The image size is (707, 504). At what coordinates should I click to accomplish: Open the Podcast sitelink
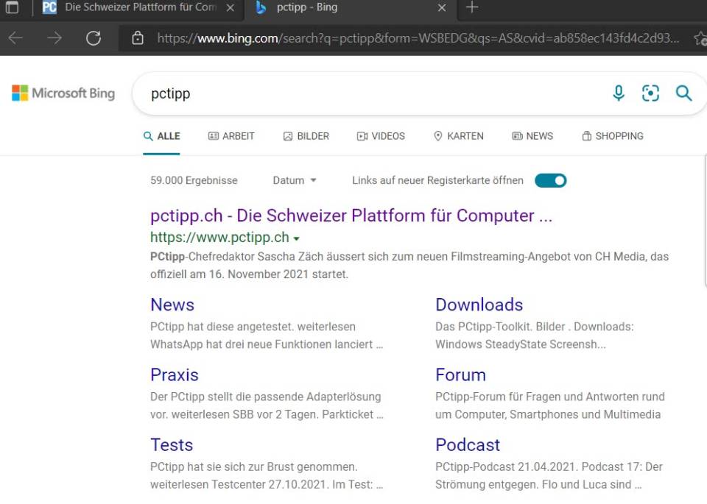coord(468,445)
